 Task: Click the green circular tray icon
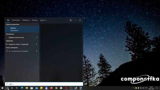[x=136, y=88]
